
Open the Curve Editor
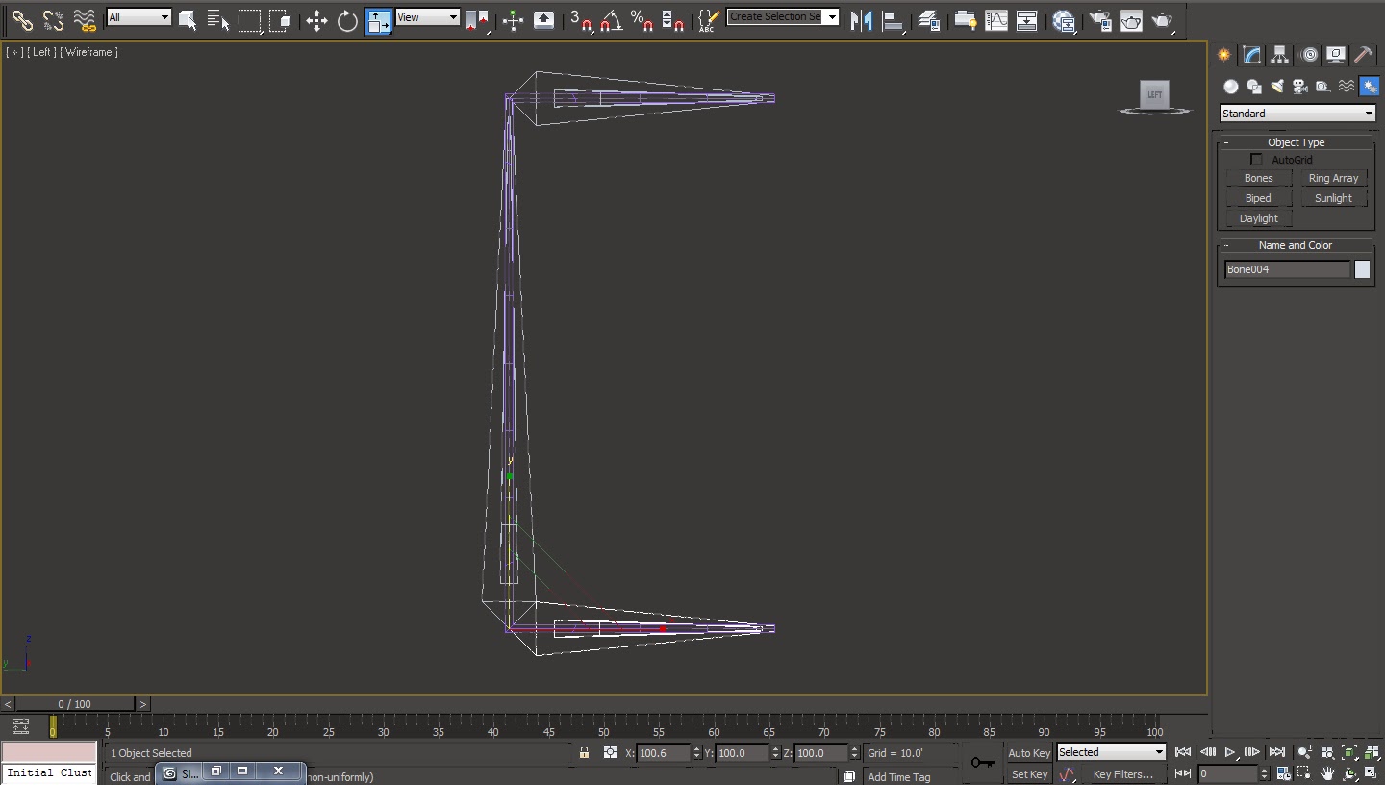996,20
